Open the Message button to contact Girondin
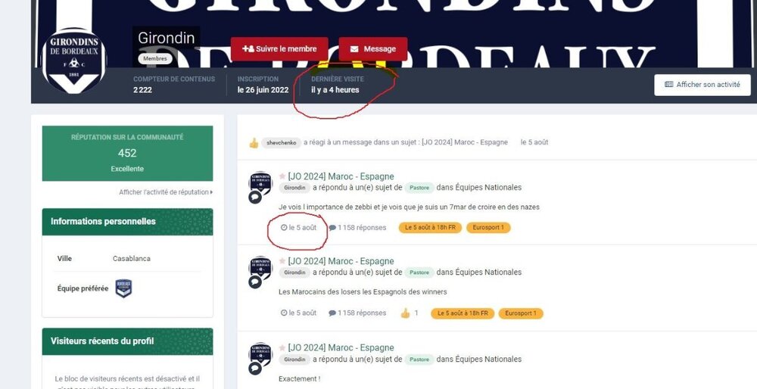 (373, 48)
